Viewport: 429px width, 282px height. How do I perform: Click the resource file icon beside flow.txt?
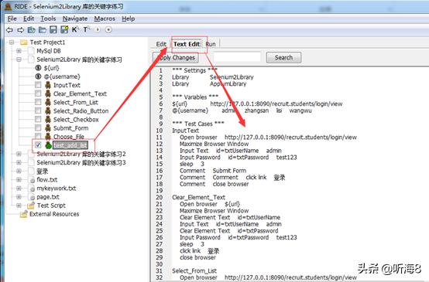tap(32, 179)
